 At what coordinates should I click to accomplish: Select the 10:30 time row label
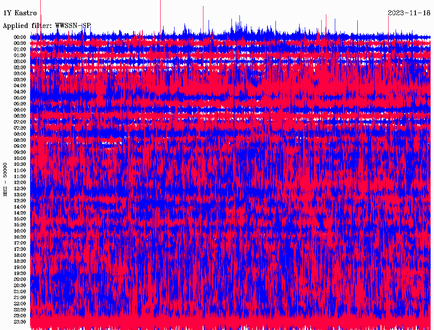click(20, 165)
